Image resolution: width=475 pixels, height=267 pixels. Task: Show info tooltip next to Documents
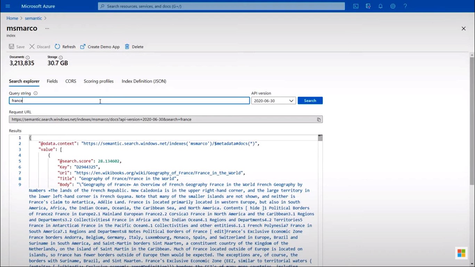point(28,57)
